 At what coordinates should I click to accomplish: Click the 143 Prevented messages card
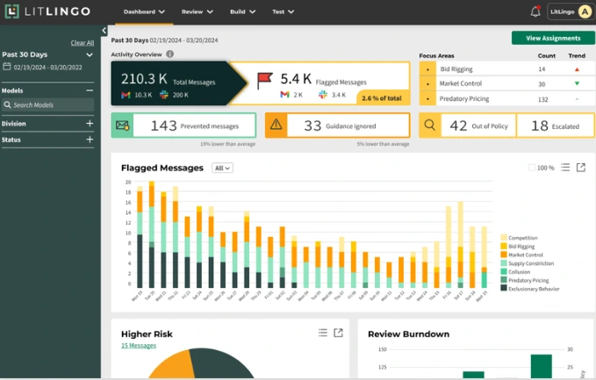tap(183, 125)
